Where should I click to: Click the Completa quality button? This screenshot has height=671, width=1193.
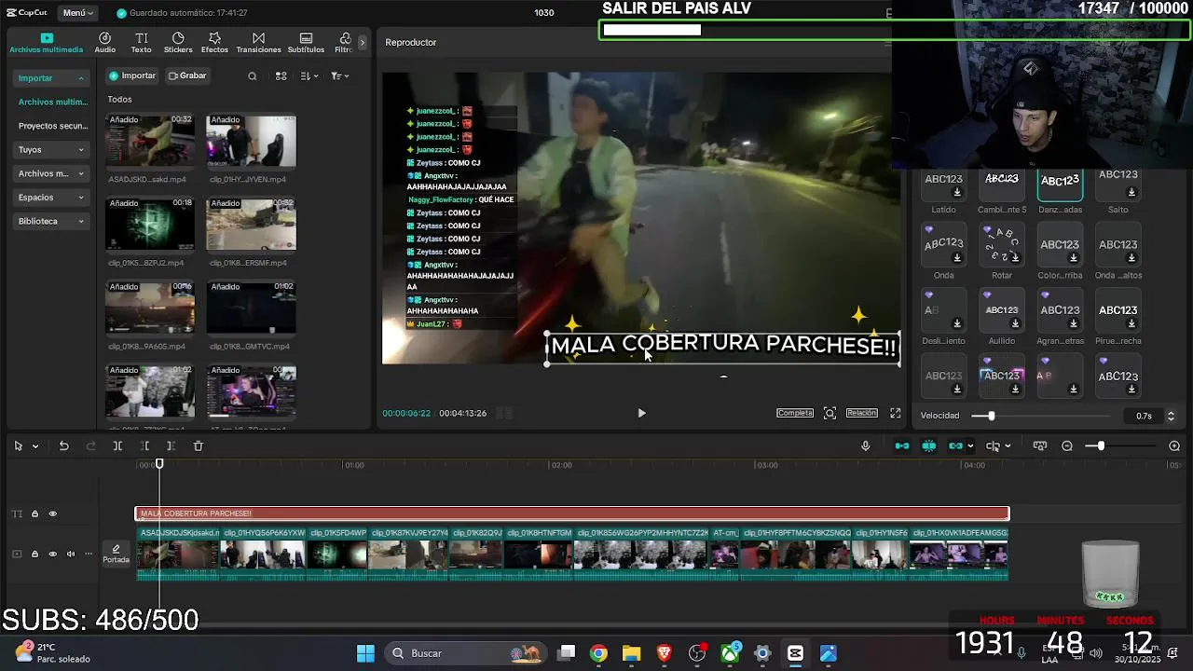click(795, 413)
